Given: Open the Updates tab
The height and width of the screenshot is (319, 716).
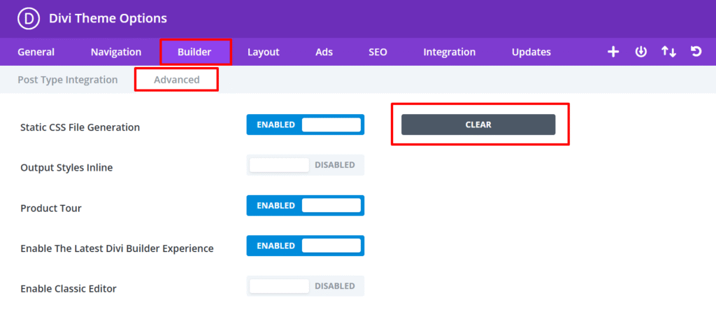Looking at the screenshot, I should [x=531, y=52].
